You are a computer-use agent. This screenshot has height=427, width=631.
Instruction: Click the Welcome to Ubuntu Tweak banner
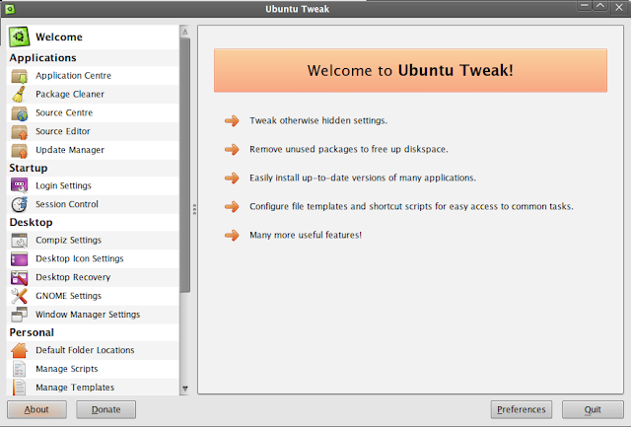click(410, 70)
